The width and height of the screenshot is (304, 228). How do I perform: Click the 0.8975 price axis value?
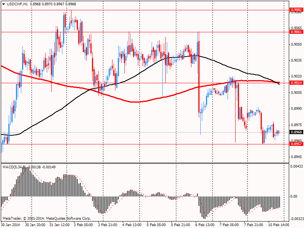296,125
